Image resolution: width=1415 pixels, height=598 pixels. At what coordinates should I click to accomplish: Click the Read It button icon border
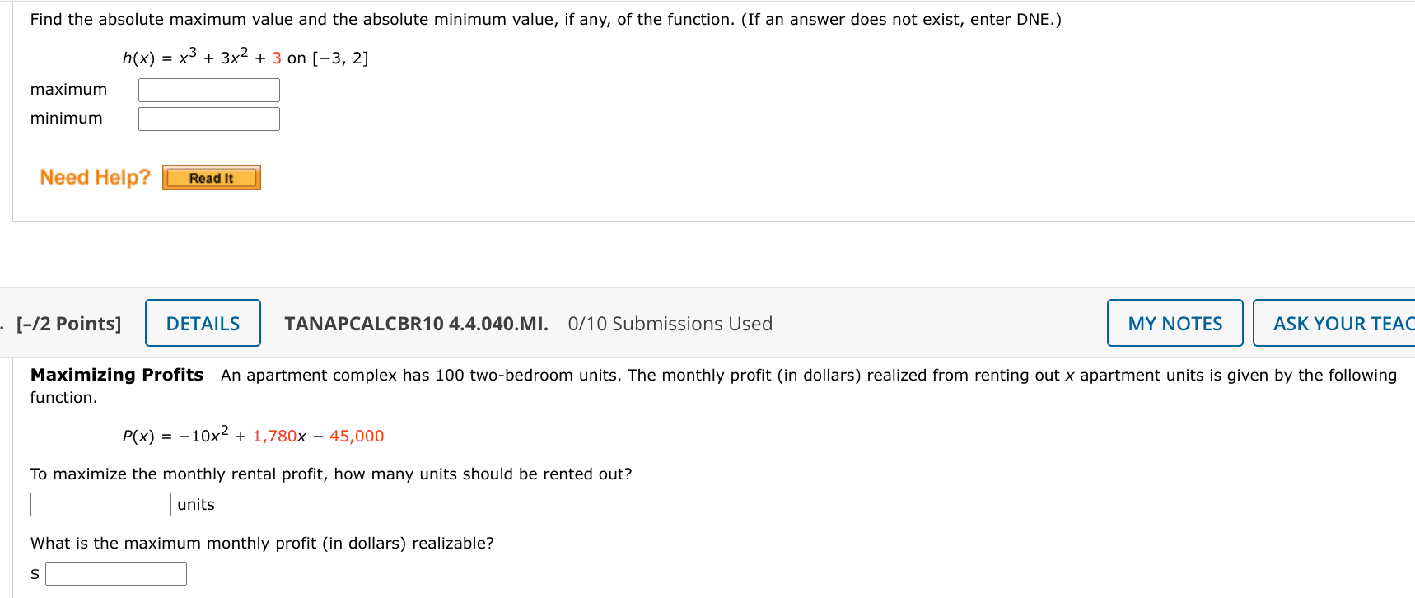211,177
